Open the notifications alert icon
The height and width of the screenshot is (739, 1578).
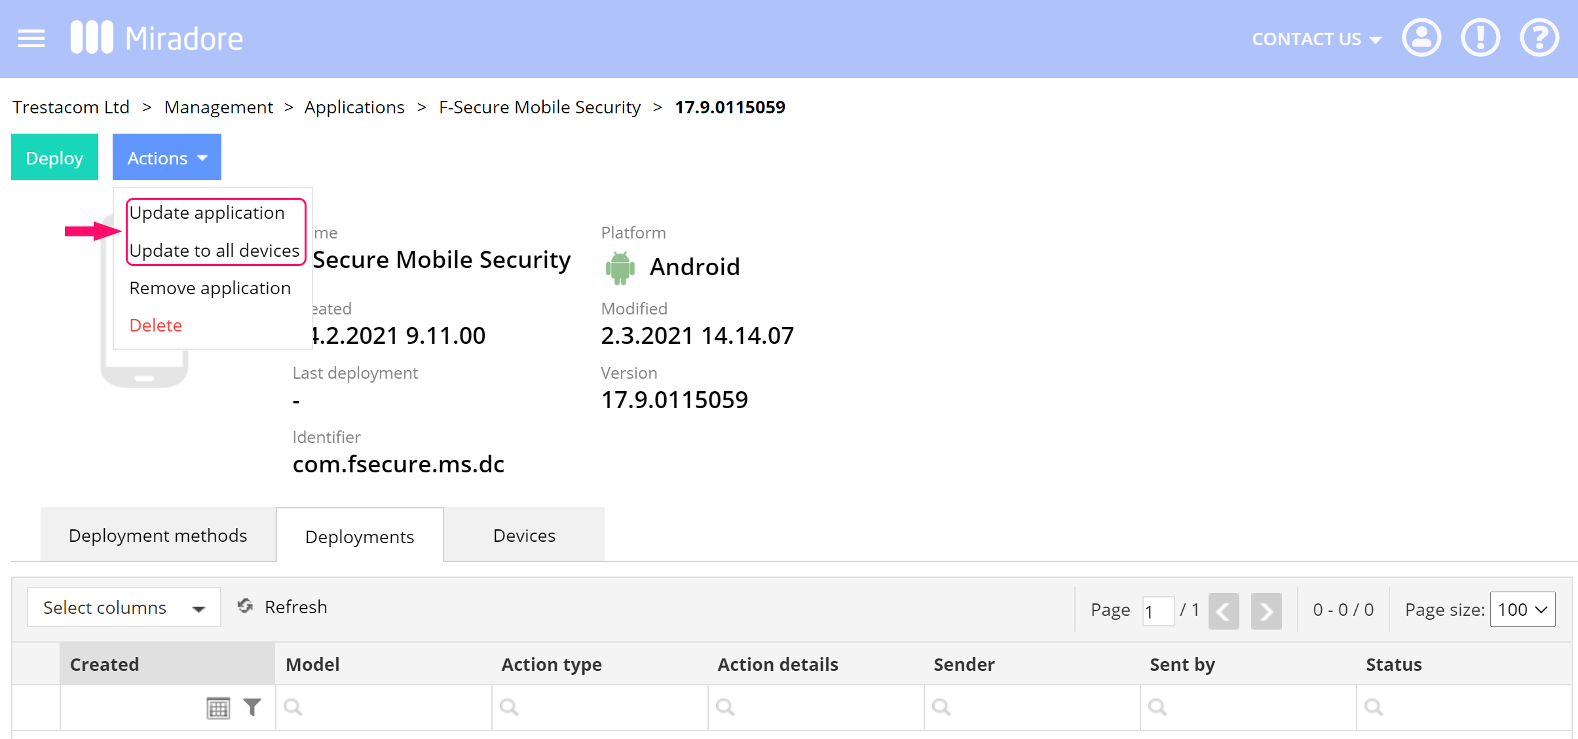click(x=1480, y=38)
